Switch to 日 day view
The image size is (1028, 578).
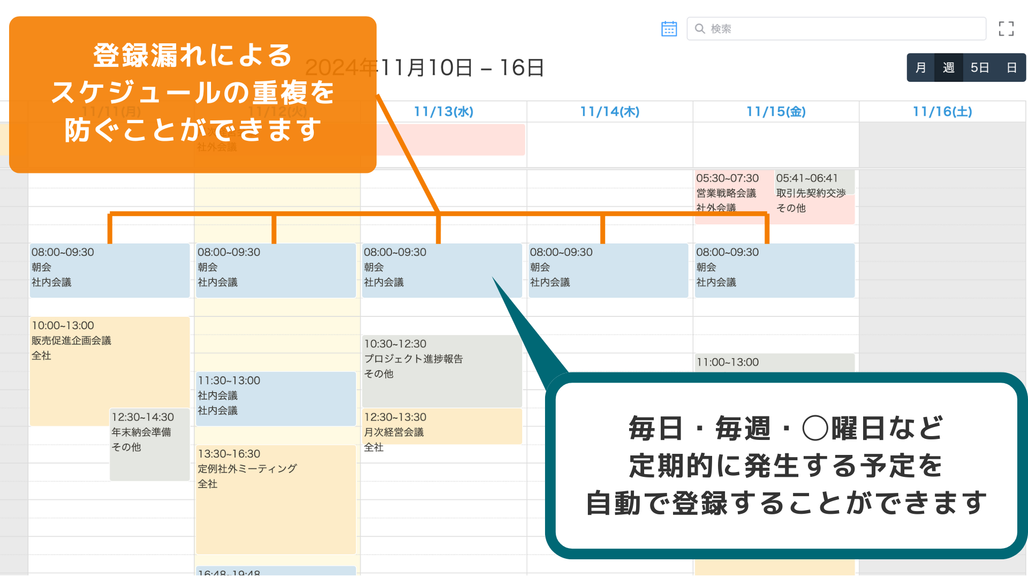[1011, 67]
